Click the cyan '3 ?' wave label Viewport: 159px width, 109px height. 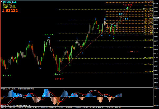coord(121,14)
